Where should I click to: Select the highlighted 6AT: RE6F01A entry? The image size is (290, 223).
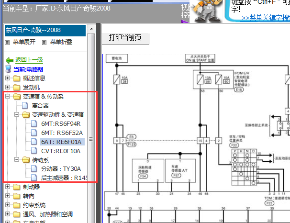pyautogui.click(x=62, y=142)
